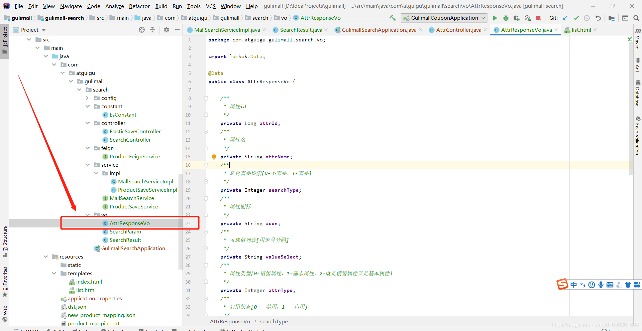Screen dimensions: 642x331
Task: Revert changes with the rollback arrow icon
Action: pyautogui.click(x=598, y=18)
